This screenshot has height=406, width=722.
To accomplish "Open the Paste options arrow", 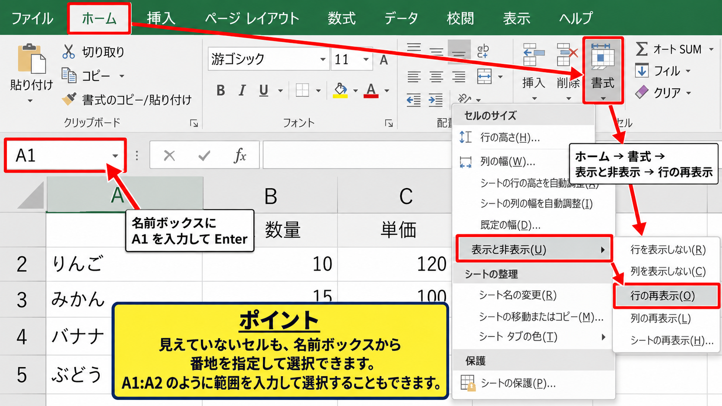I will pyautogui.click(x=30, y=101).
